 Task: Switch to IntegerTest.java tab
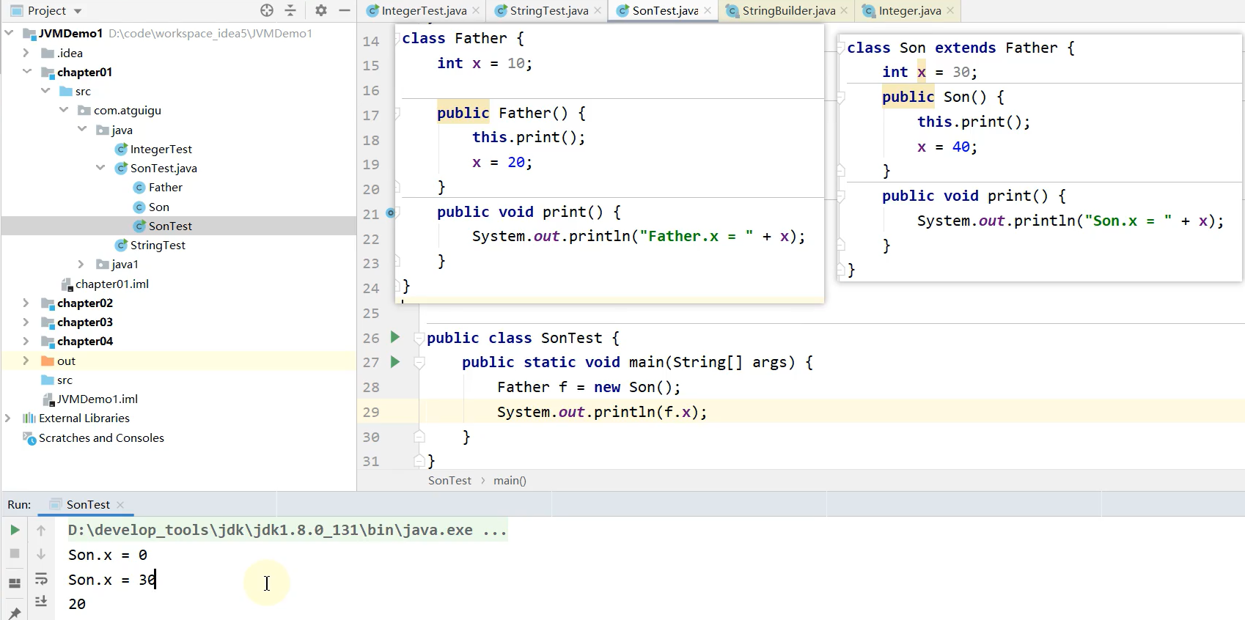point(424,10)
